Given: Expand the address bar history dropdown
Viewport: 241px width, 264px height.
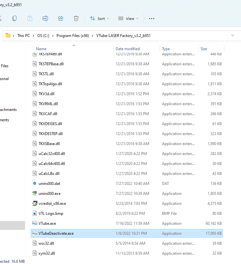Looking at the screenshot, I should coord(232,35).
